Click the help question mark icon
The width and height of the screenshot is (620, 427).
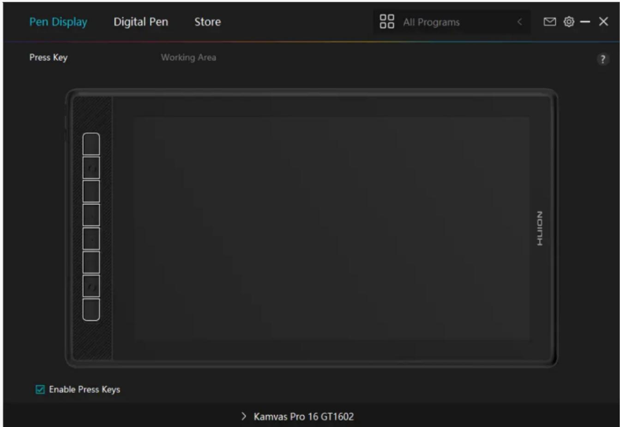pyautogui.click(x=602, y=59)
